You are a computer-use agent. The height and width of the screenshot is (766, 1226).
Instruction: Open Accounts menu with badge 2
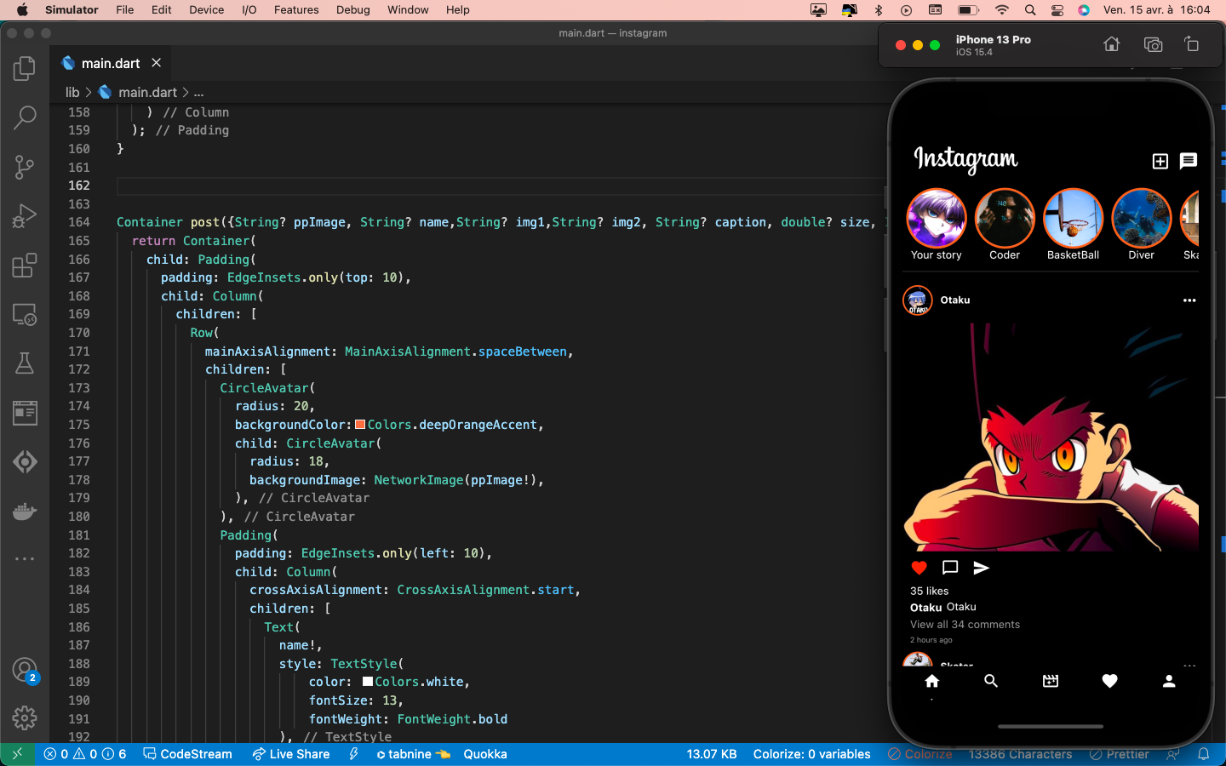pos(25,671)
